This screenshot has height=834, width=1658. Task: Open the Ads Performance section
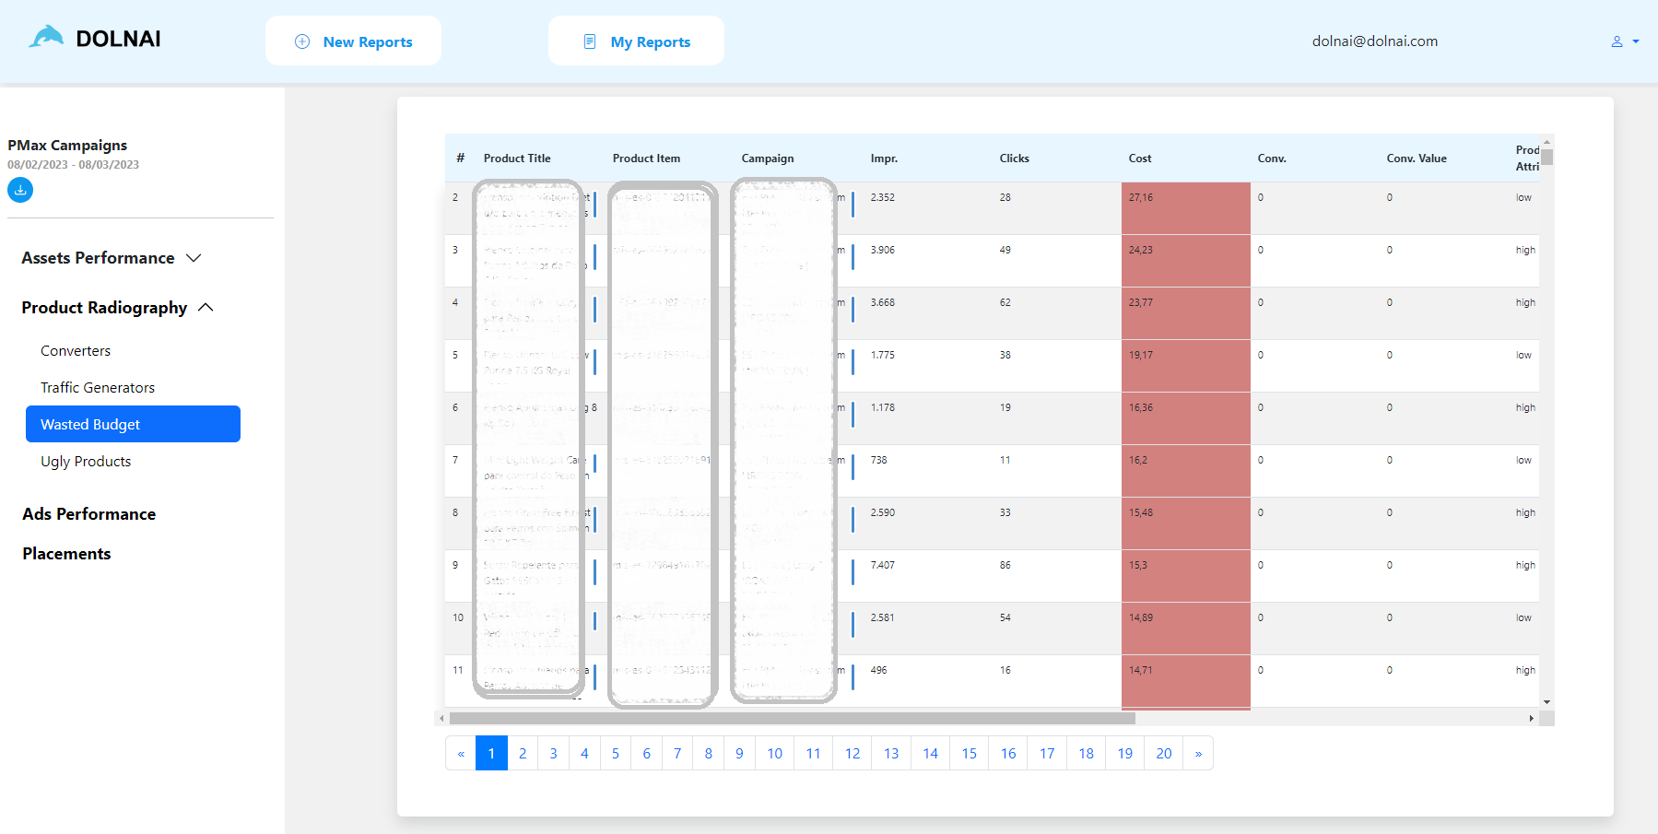click(x=89, y=513)
